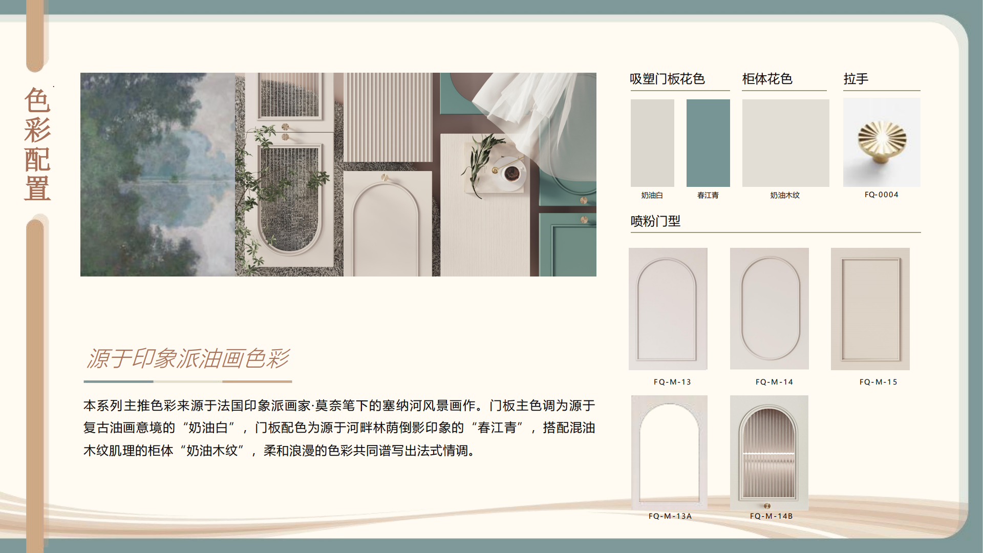Click the descriptive paragraph about Monet
Screen dimensions: 983x553
pyautogui.click(x=338, y=428)
